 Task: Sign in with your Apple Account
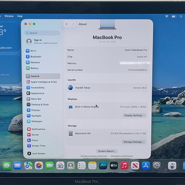click(42, 41)
